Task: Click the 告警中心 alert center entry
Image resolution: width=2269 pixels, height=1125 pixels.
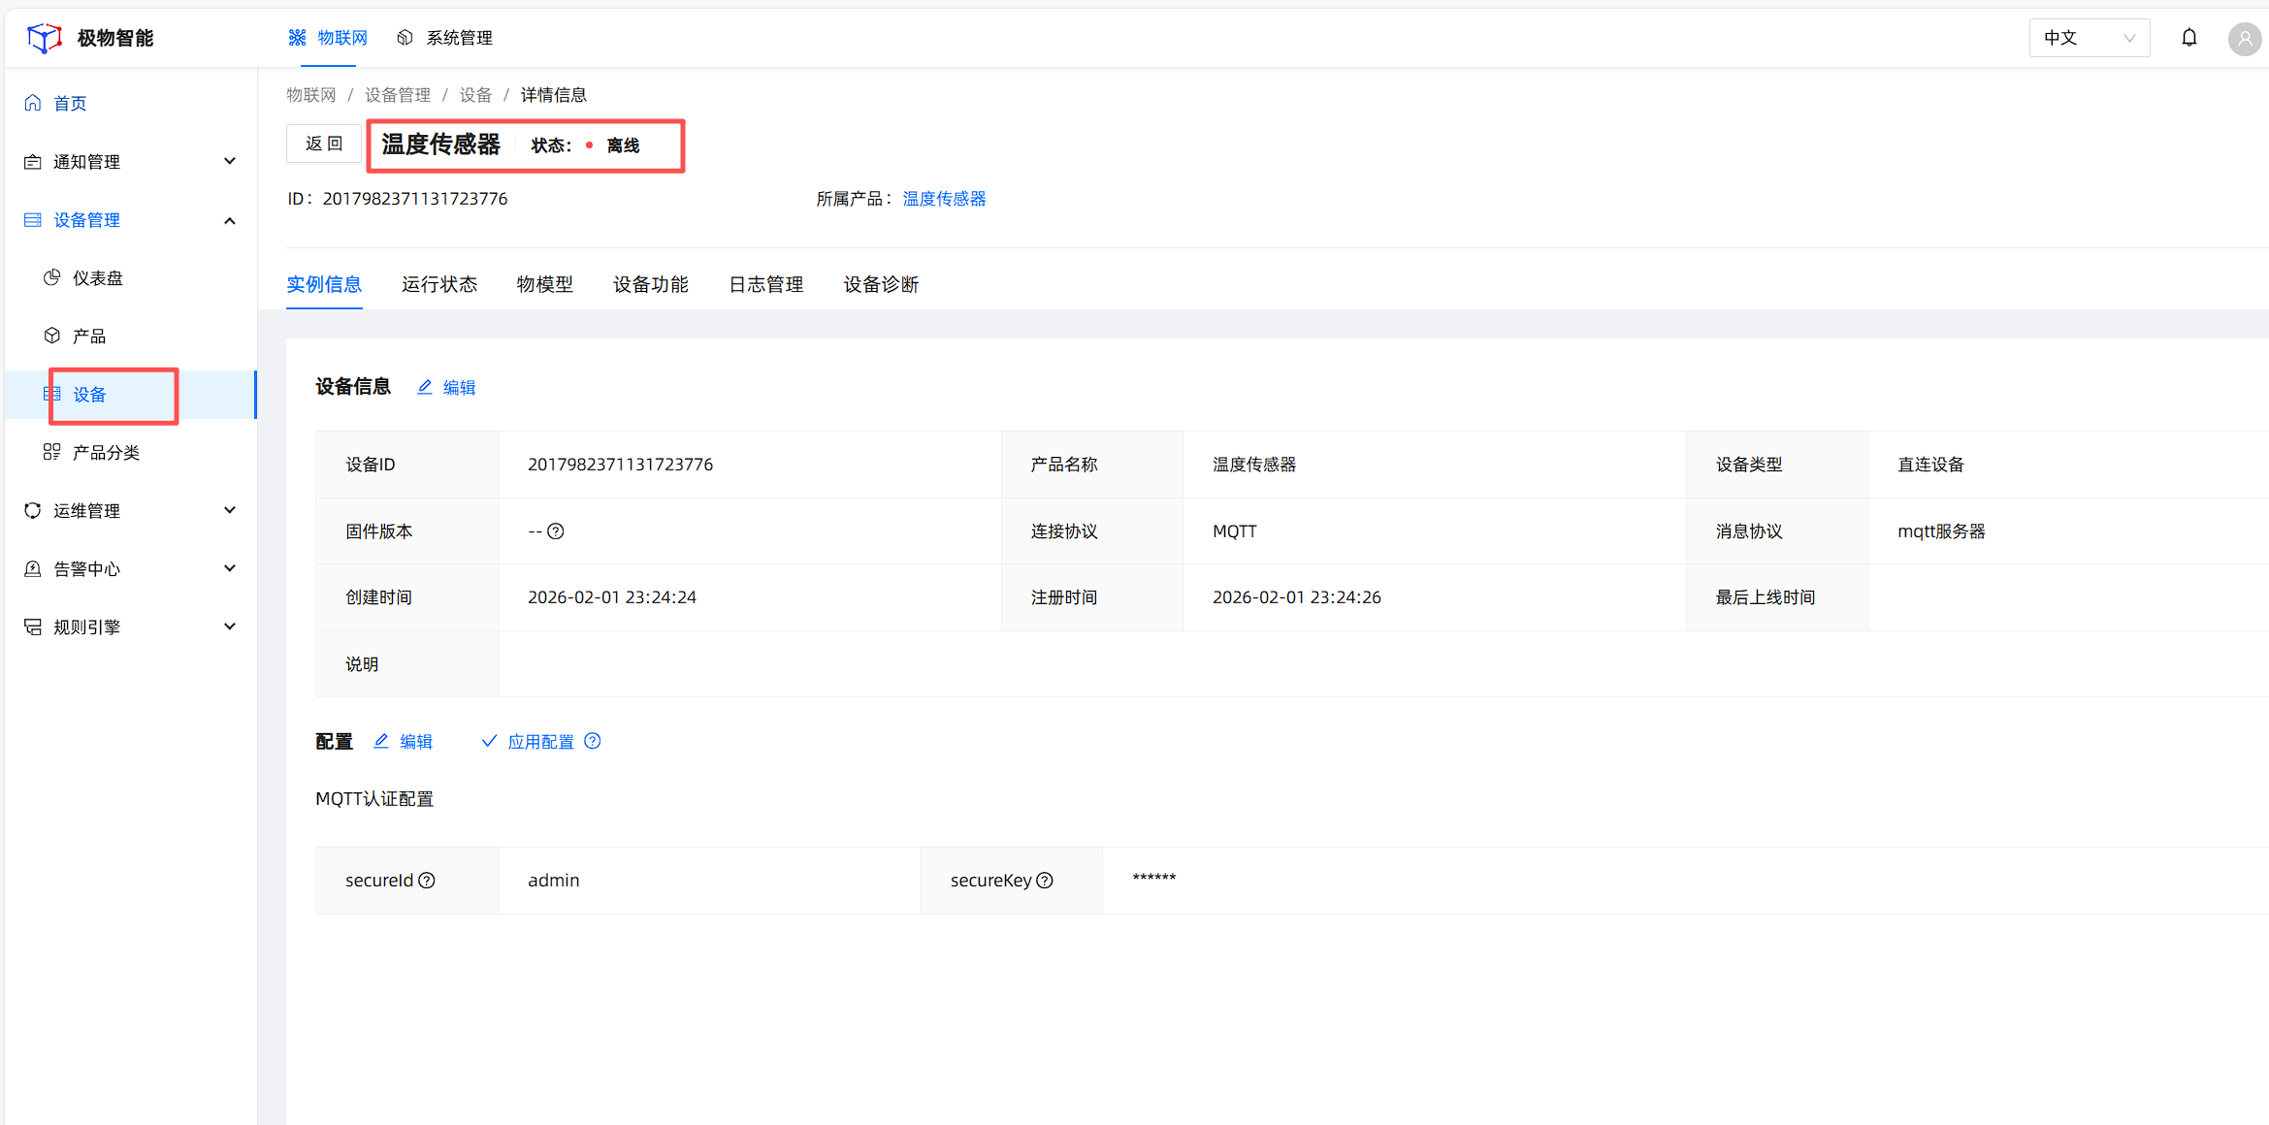Action: (87, 568)
